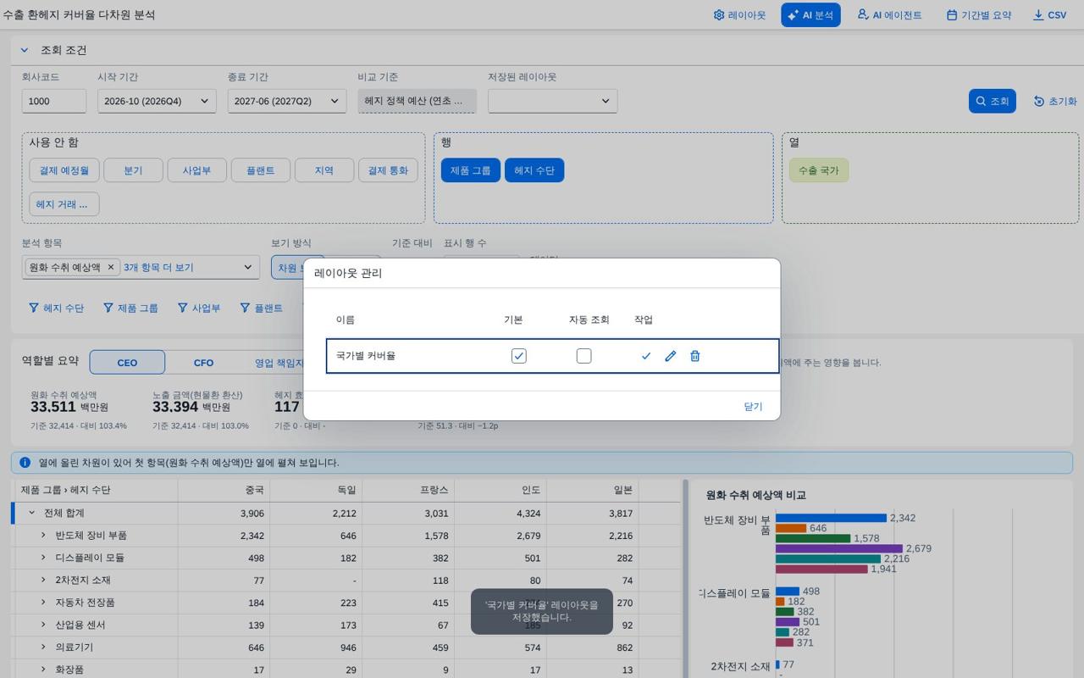This screenshot has height=678, width=1084.
Task: Delete the 국가별 커버율 layout
Action: 695,356
